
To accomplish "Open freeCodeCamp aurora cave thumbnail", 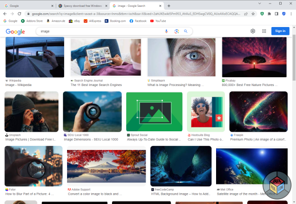I will [x=181, y=166].
